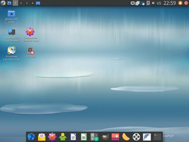Click the blue show desktop icon in panel
The height and width of the screenshot is (142, 189).
[38, 3]
